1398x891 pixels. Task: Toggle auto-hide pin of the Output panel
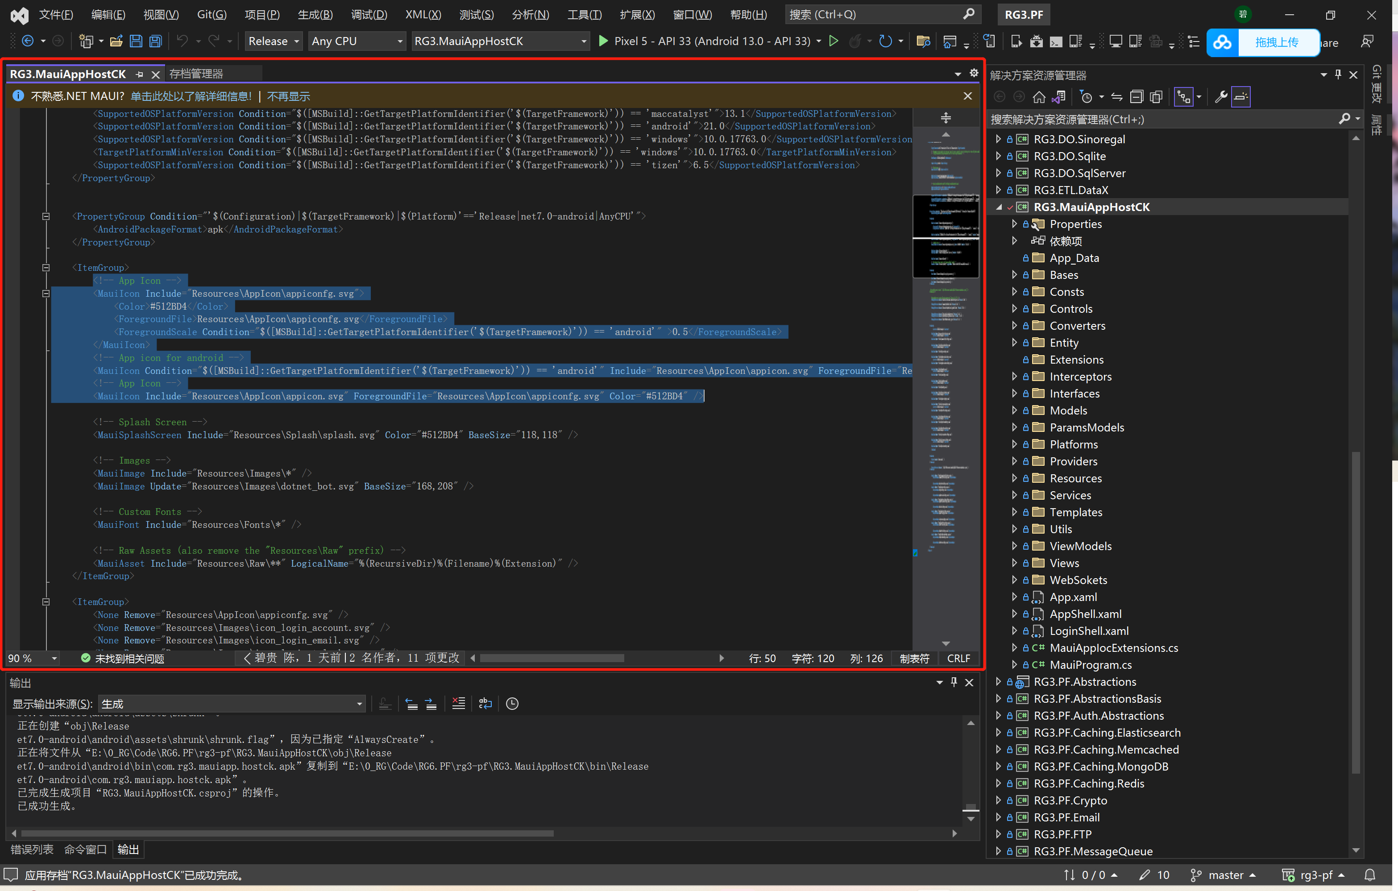[x=954, y=683]
